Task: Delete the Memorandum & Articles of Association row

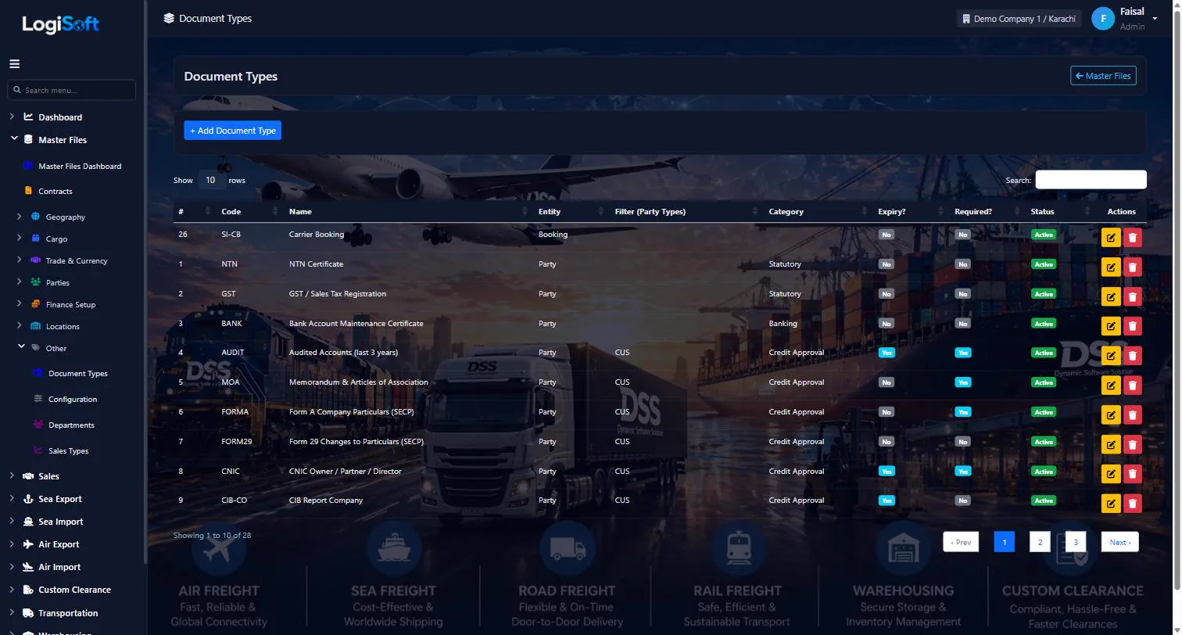Action: [1132, 386]
